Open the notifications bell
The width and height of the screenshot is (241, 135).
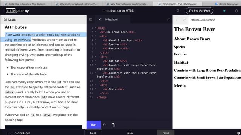tap(236, 11)
